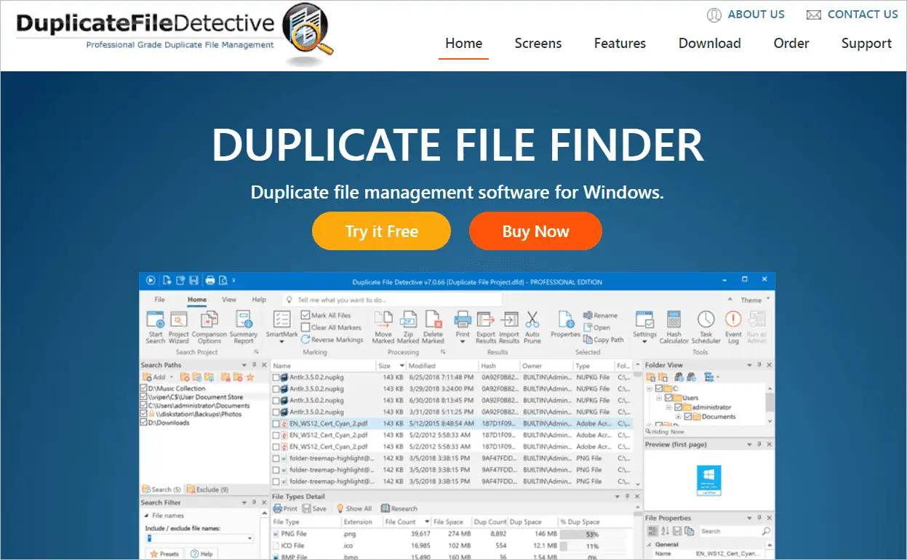Open the Summary Report
The width and height of the screenshot is (907, 560).
244,327
